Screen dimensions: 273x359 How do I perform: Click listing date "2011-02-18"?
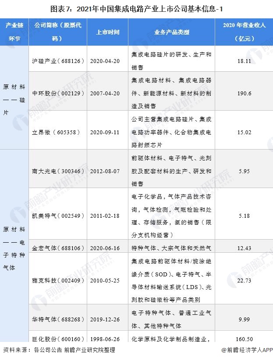(105, 216)
